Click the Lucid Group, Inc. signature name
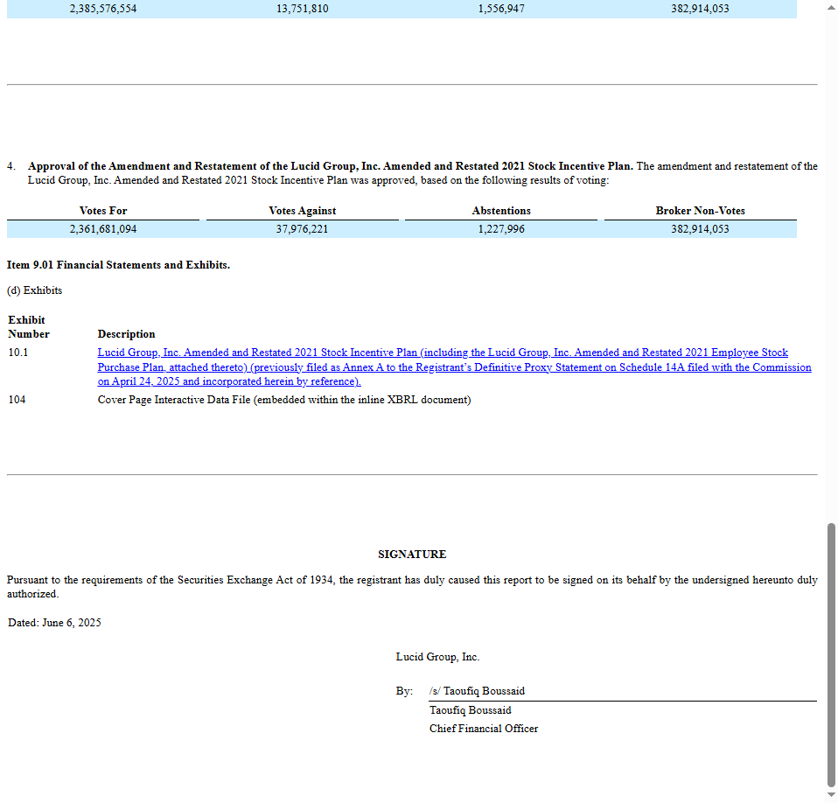 coord(437,657)
